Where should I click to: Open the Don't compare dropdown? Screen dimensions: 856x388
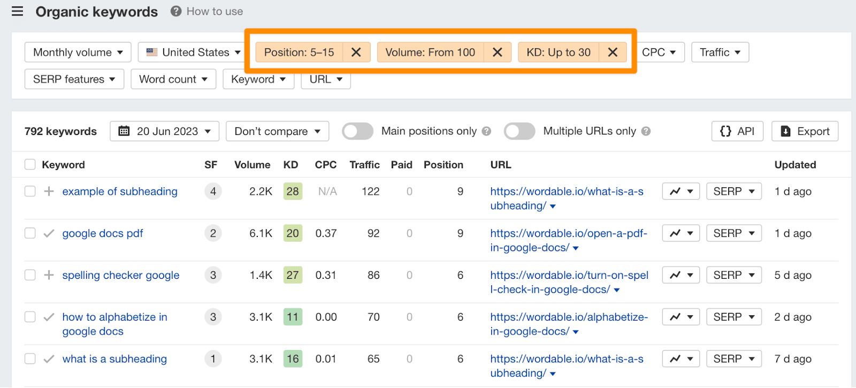277,131
